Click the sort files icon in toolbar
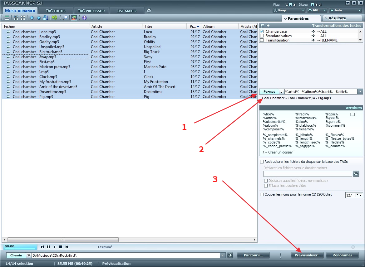Viewport: 365px width, 267px height. click(46, 18)
